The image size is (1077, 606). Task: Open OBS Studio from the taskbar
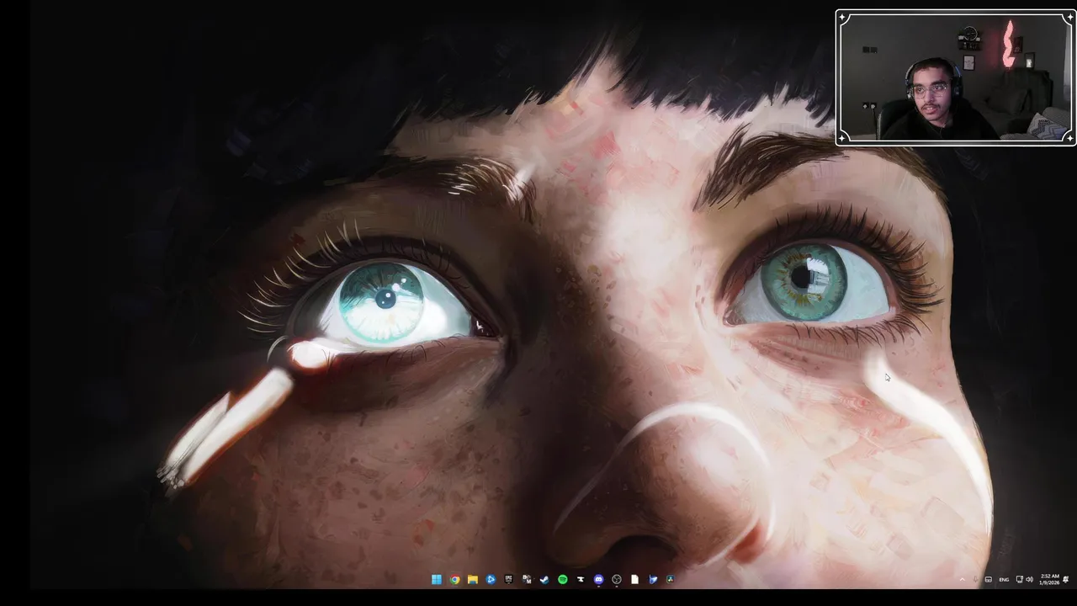(617, 579)
